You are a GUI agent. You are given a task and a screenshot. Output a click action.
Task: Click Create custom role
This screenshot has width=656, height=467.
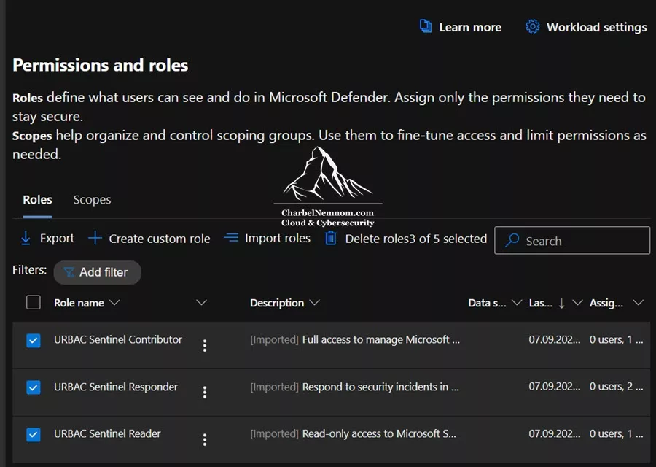[160, 239]
